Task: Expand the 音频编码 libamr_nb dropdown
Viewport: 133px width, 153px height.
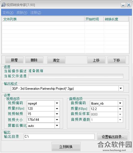Action: pyautogui.click(x=120, y=103)
